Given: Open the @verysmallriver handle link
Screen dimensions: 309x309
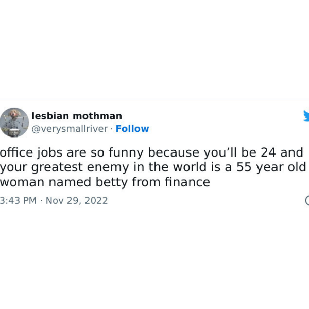Looking at the screenshot, I should [70, 129].
